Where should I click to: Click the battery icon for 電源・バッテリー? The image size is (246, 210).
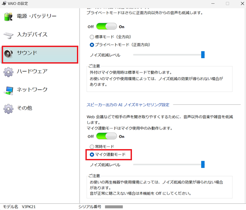8,17
